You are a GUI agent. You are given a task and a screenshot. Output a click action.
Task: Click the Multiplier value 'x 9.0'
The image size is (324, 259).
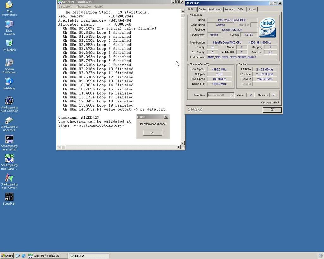(x=219, y=74)
